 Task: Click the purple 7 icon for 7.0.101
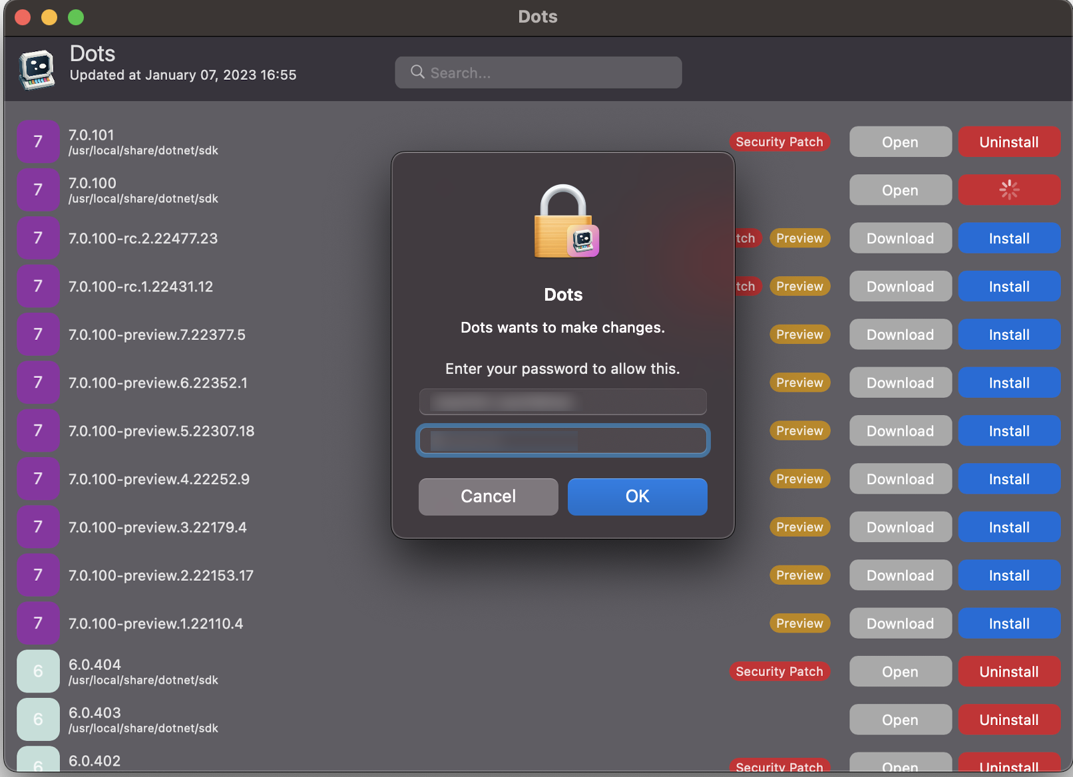point(38,142)
